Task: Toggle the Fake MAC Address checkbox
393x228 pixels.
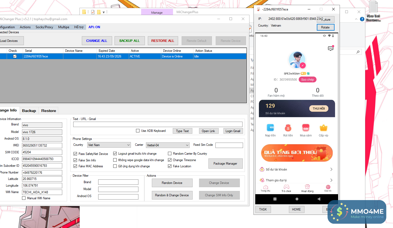Action: point(75,166)
